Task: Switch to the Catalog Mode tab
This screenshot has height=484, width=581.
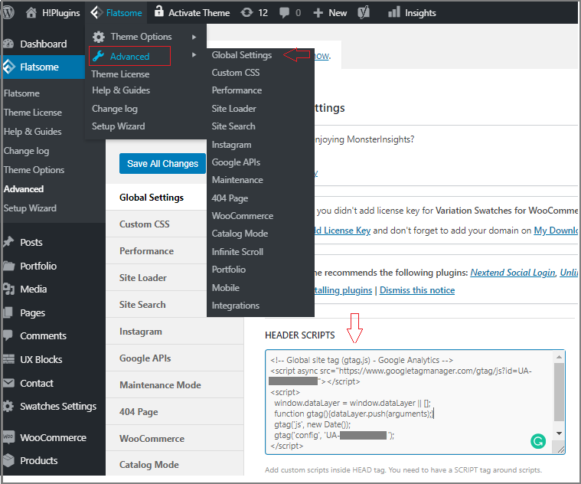Action: (x=175, y=464)
